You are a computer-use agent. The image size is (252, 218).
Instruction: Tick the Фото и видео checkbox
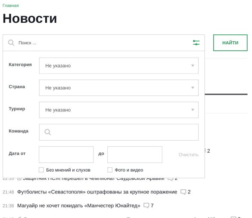click(x=110, y=170)
